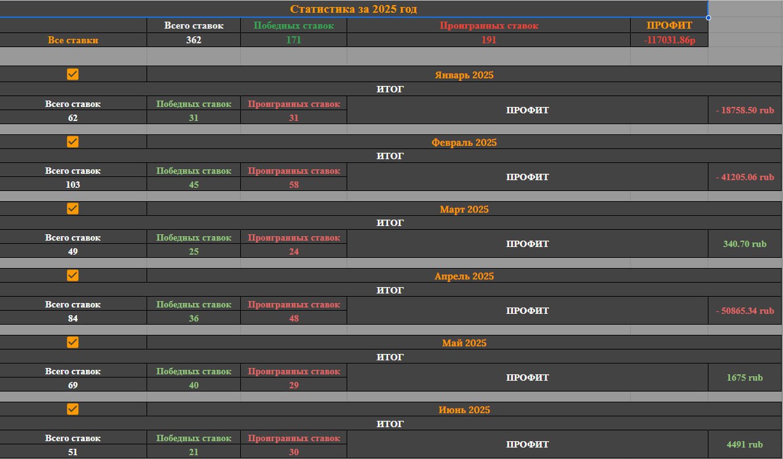Select the title cell Статистика за 2025 год

pyautogui.click(x=354, y=9)
